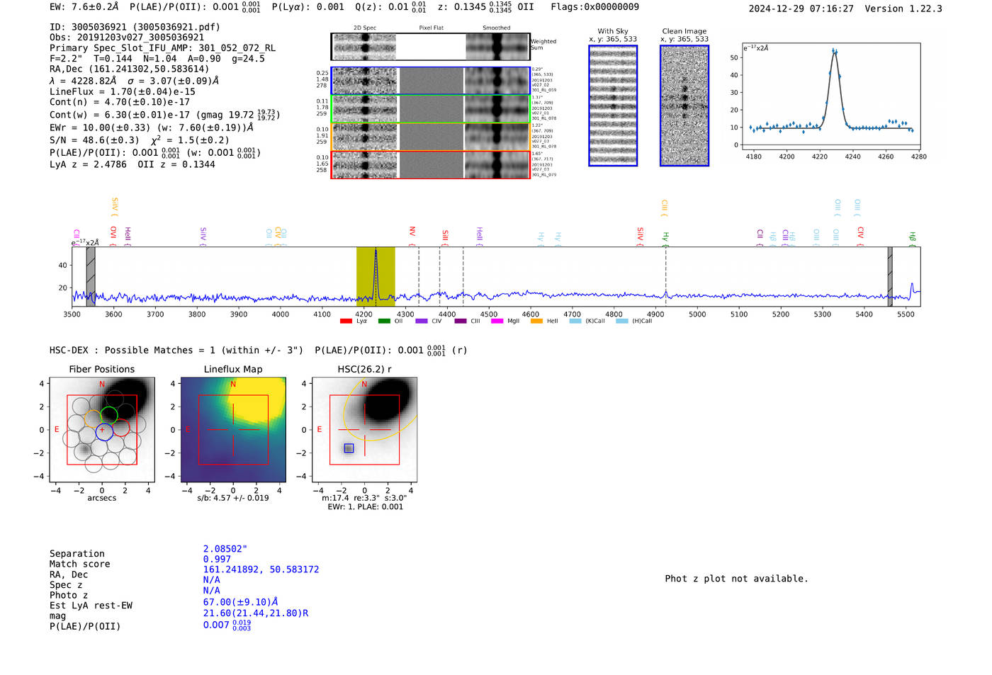Click the S/N = 48.6(±0.3) value
Viewport: 992px width, 675px height.
[94, 140]
